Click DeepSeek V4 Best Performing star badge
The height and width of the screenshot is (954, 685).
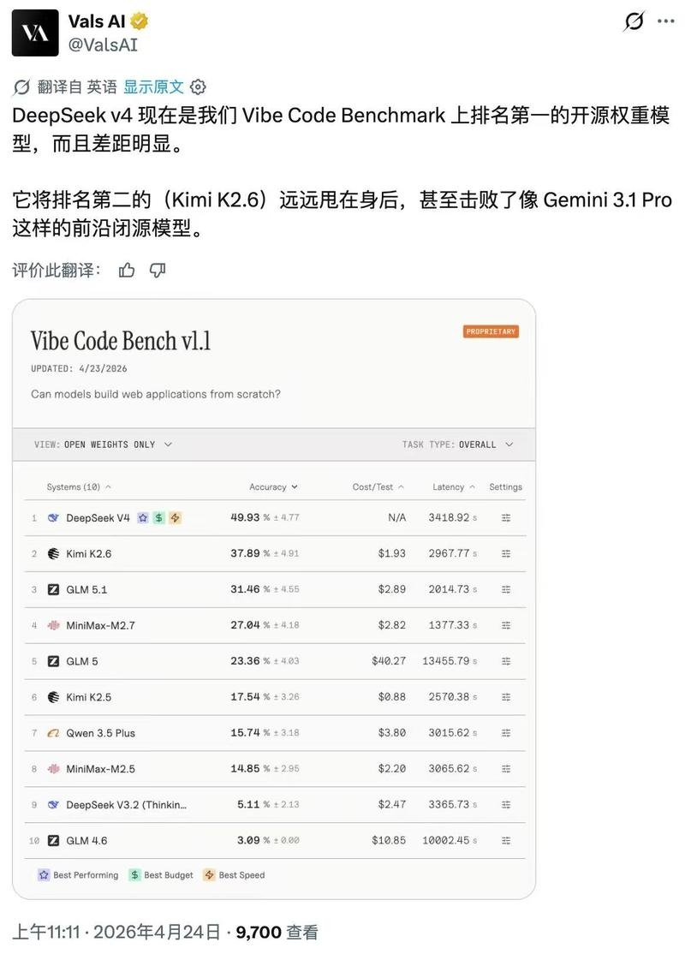pos(143,518)
